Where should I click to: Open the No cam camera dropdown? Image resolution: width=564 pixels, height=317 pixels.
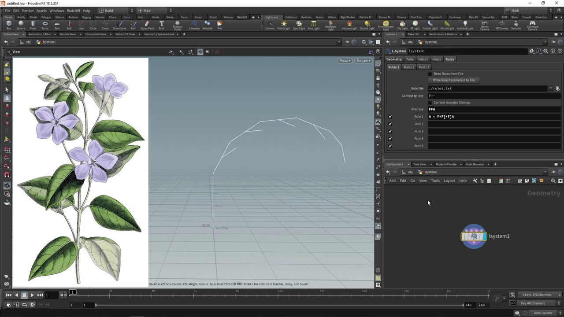point(364,60)
